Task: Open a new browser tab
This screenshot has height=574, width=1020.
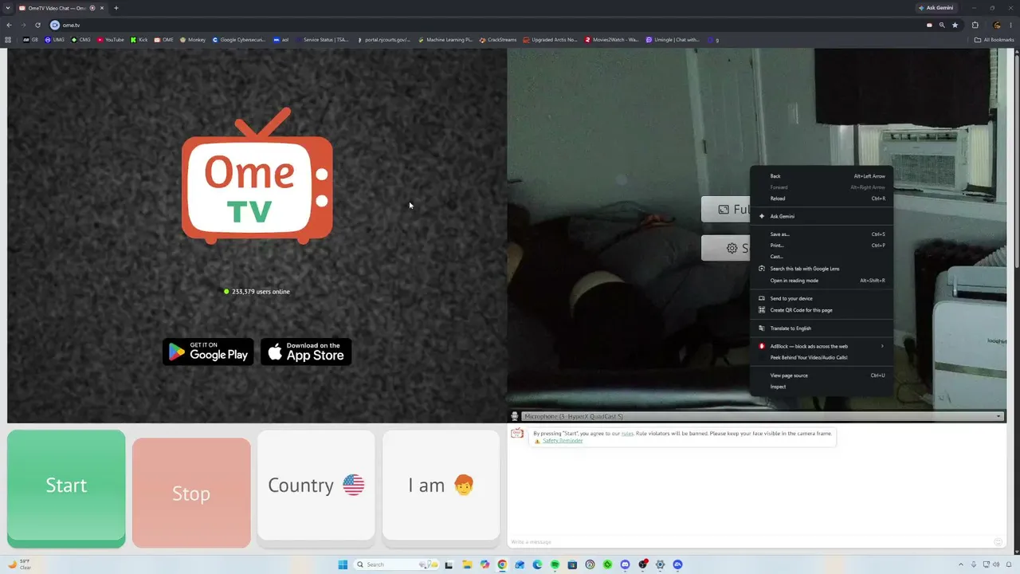Action: [x=116, y=8]
